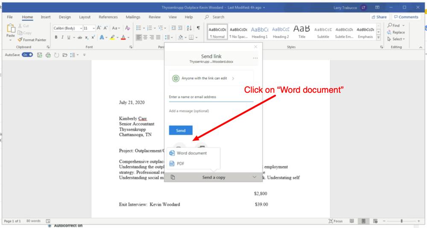Toggle AutoSave switch off
This screenshot has height=228, width=427.
click(27, 55)
